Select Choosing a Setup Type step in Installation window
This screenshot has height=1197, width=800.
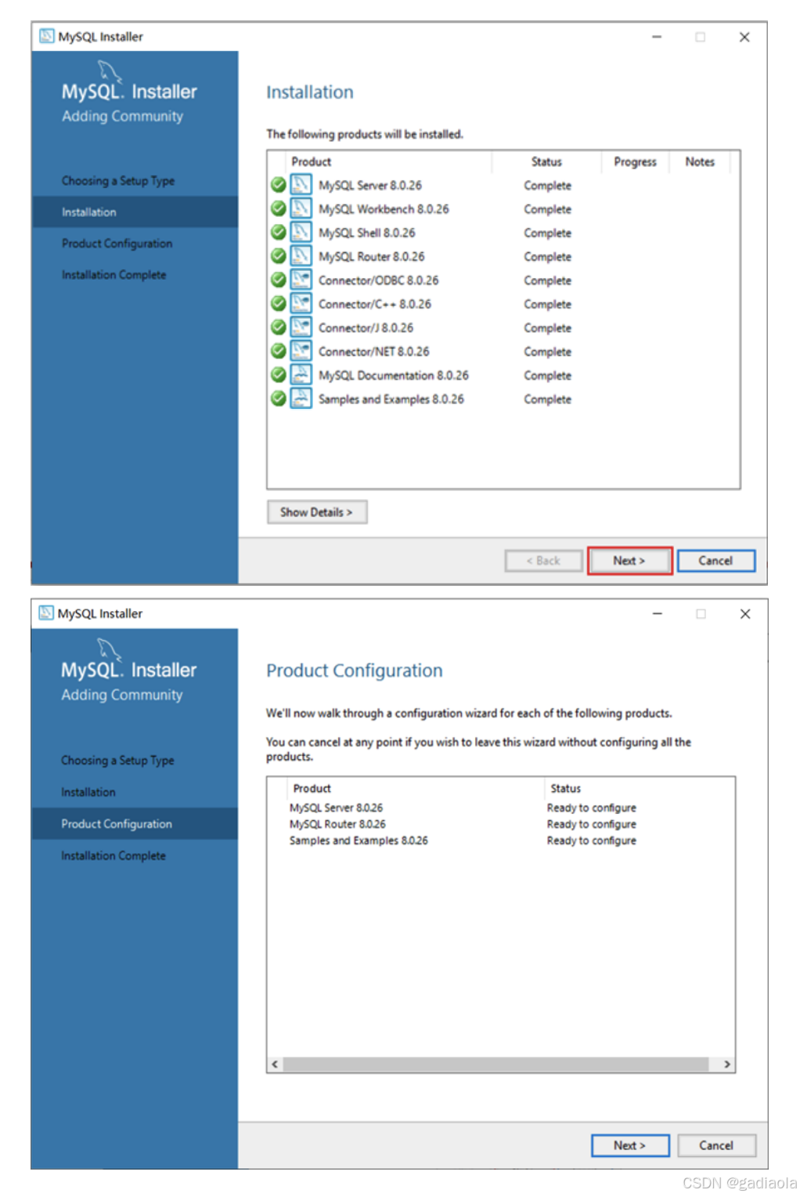click(118, 181)
